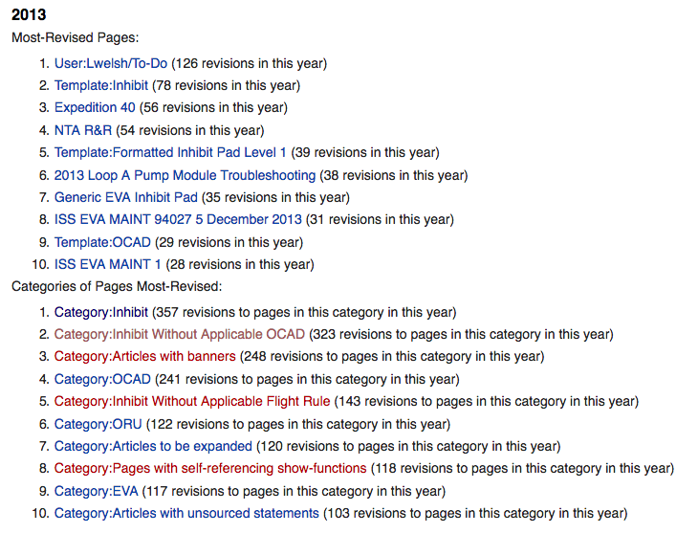Go to the Category:OCAD page

[102, 379]
